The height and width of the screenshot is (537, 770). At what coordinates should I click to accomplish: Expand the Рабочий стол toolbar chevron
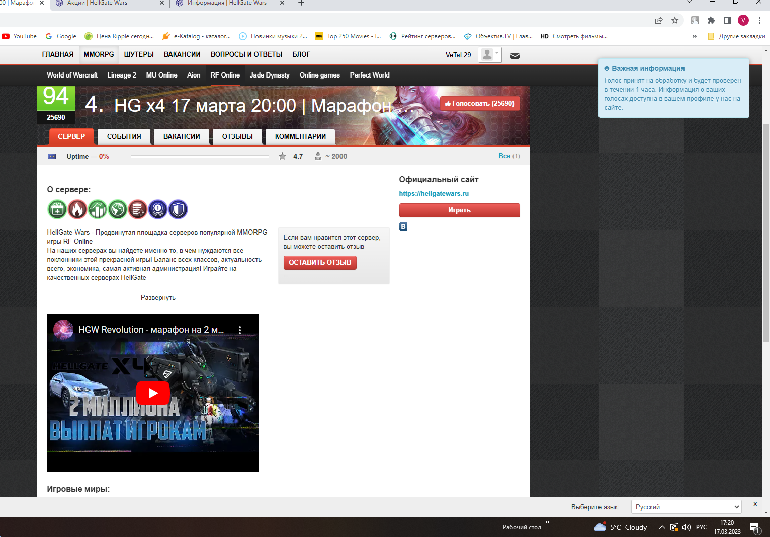(x=547, y=522)
